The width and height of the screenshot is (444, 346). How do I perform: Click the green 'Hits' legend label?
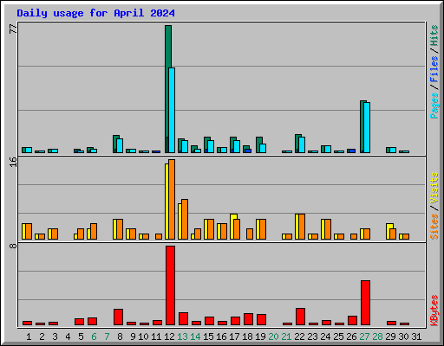click(434, 35)
